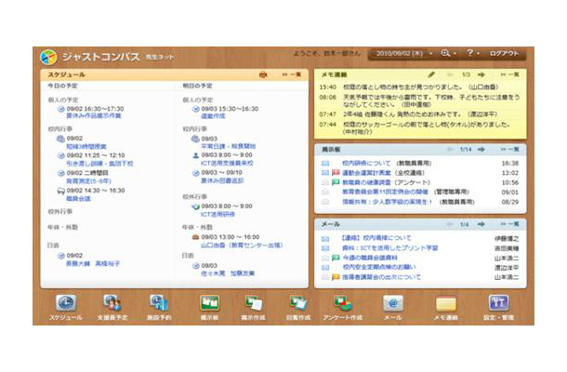Image resolution: width=567 pixels, height=372 pixels.
Task: Open 運動会運営計画案 bulletin link
Action: click(366, 173)
